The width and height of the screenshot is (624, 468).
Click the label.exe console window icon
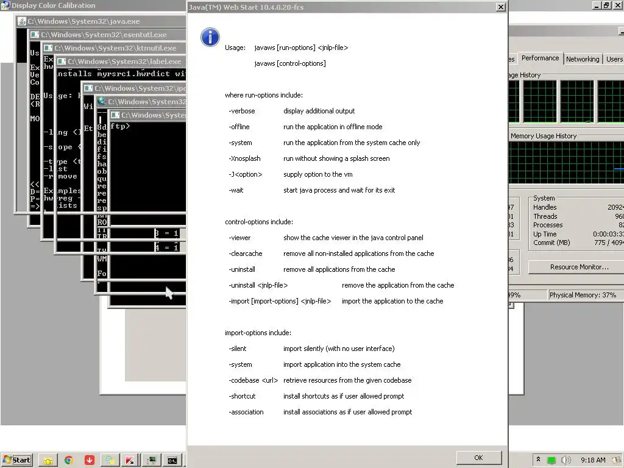pos(62,62)
